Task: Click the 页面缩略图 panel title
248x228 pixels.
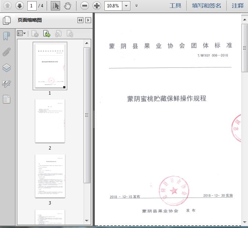Action: [x=30, y=20]
